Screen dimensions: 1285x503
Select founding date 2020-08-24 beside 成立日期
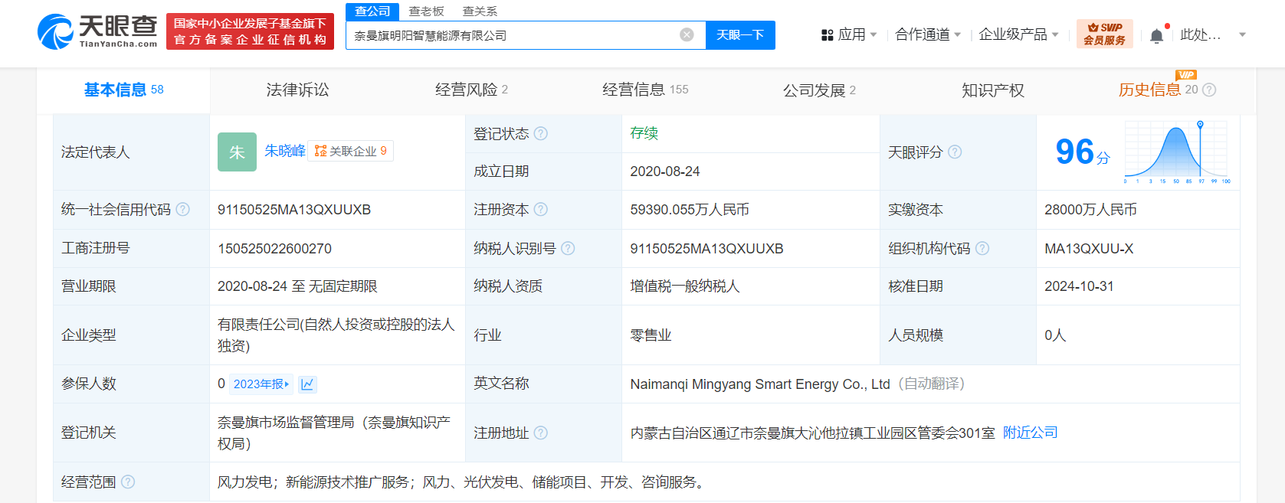[x=665, y=171]
